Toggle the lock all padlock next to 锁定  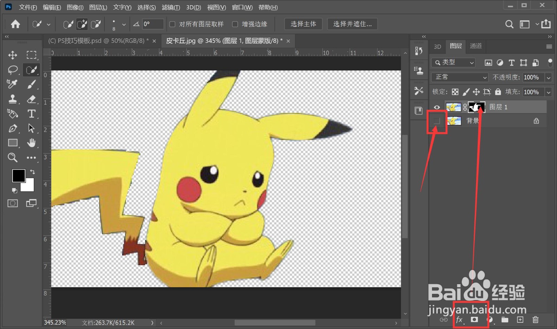[x=498, y=92]
